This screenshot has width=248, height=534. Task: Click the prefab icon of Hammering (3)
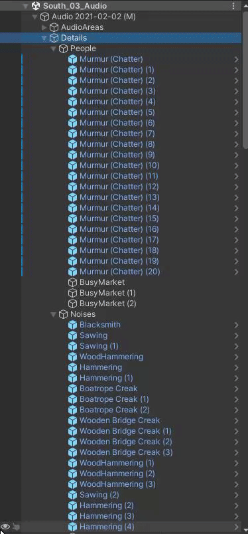[72, 516]
